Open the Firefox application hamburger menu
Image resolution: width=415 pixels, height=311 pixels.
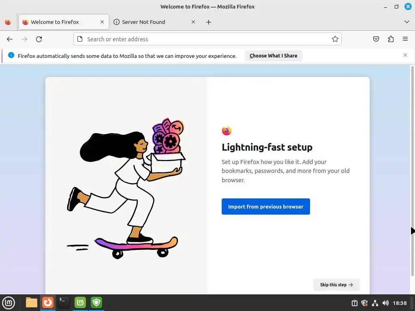click(x=405, y=39)
